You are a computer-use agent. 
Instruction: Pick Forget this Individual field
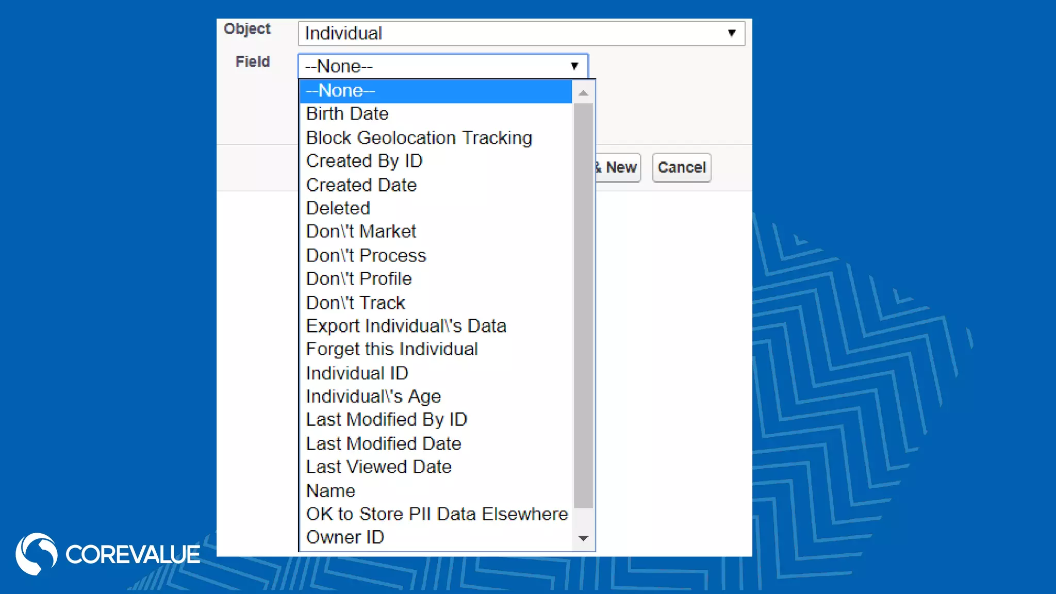point(391,350)
